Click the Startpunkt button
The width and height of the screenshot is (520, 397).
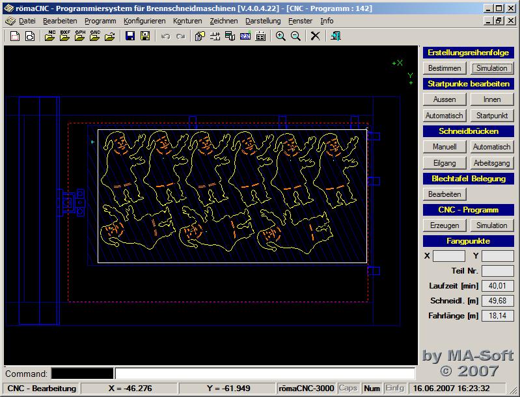tap(492, 116)
